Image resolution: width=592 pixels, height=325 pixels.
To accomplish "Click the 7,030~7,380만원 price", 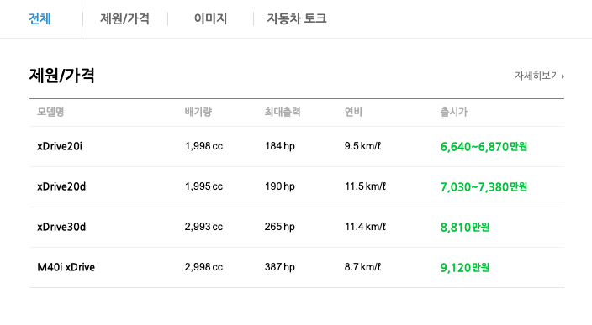I will [484, 187].
